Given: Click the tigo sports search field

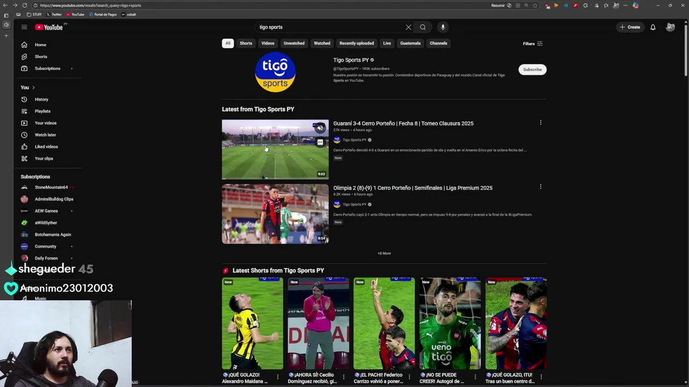Looking at the screenshot, I should 328,27.
